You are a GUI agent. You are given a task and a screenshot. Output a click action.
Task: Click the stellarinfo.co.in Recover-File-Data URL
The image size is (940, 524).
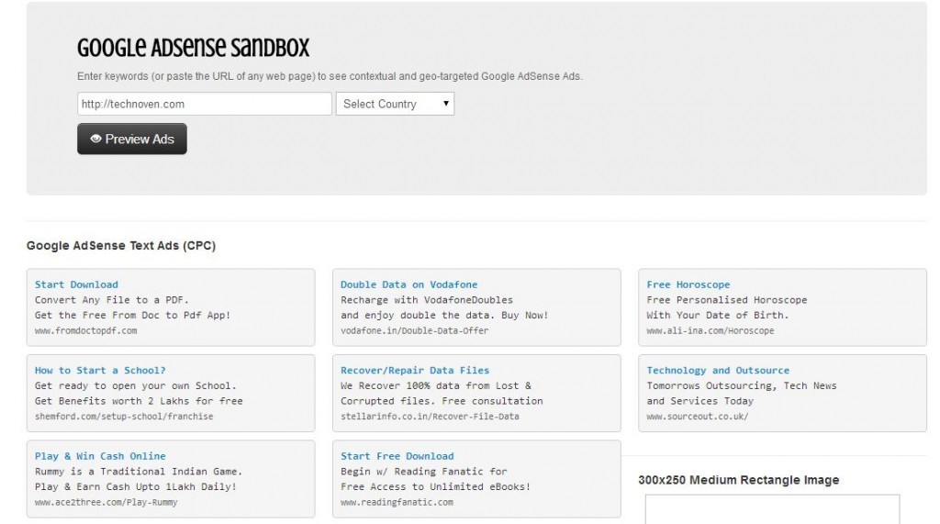click(430, 417)
